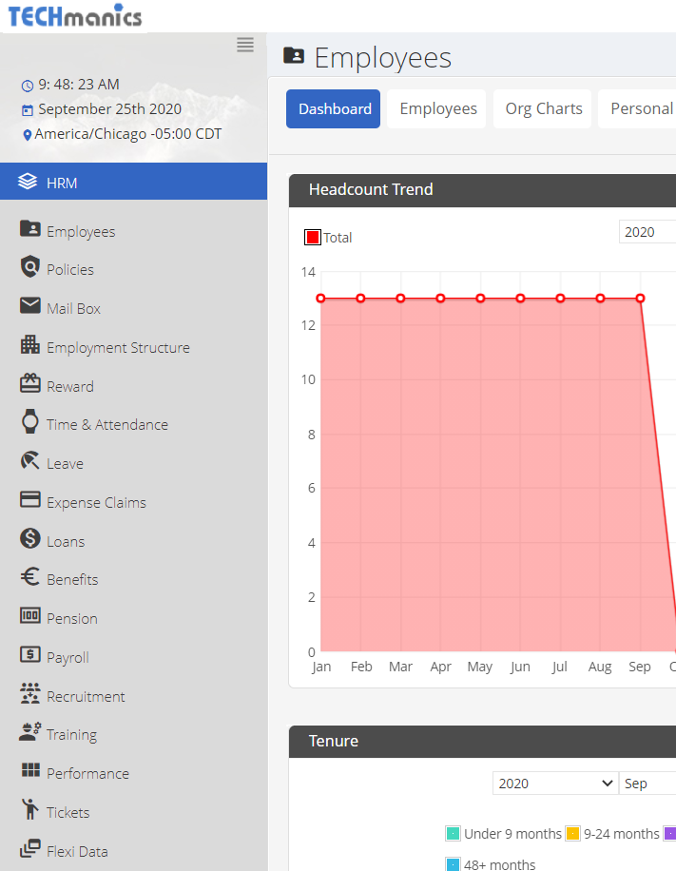Viewport: 676px width, 871px height.
Task: Go to Pension
Action: click(71, 619)
